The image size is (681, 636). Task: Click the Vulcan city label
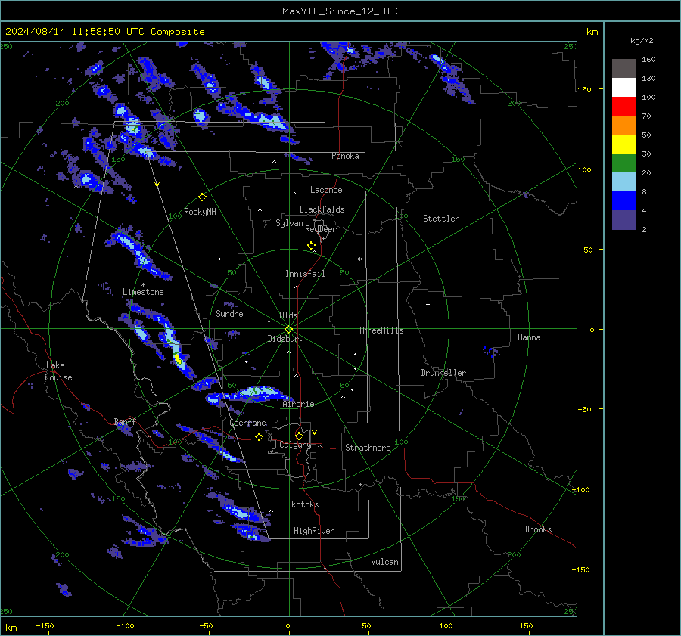384,562
